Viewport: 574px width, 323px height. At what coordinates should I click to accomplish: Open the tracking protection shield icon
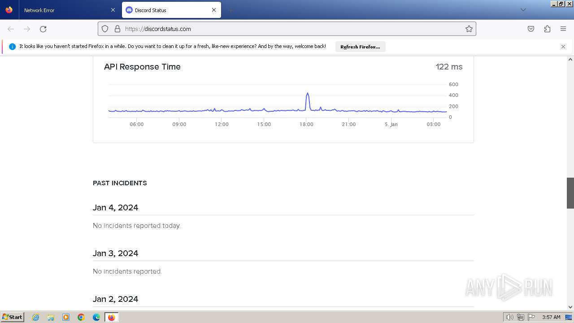tap(105, 29)
